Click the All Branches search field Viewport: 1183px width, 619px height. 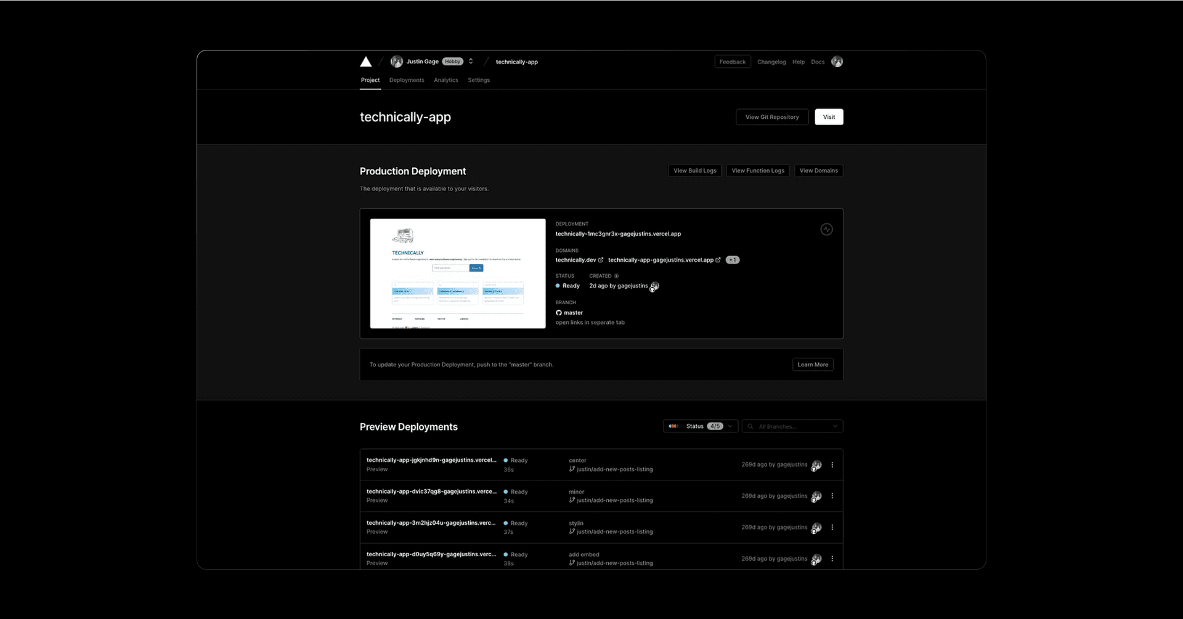pyautogui.click(x=792, y=426)
